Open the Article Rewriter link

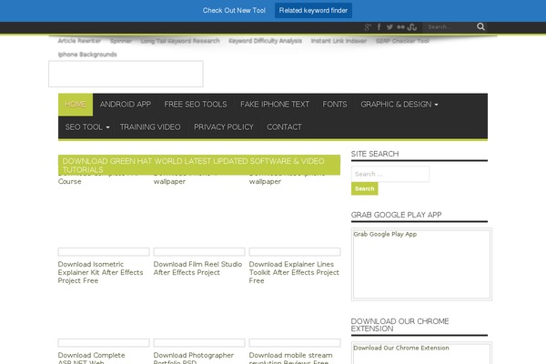pos(79,41)
